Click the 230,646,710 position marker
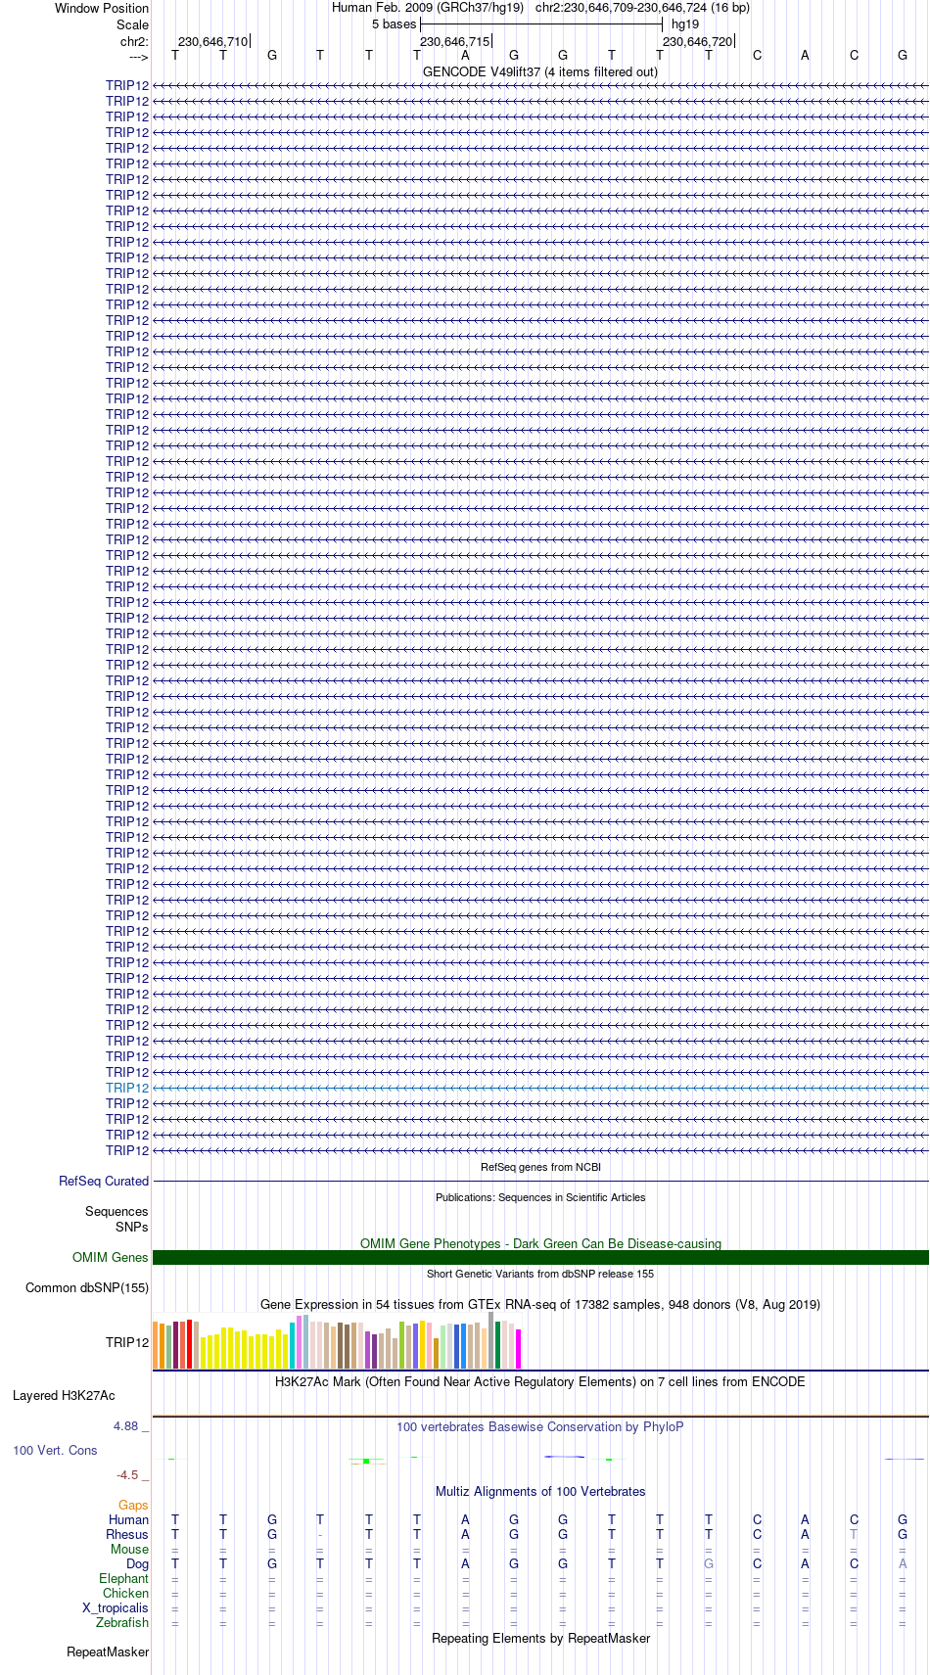Screen dimensions: 930x1675 (x=212, y=41)
